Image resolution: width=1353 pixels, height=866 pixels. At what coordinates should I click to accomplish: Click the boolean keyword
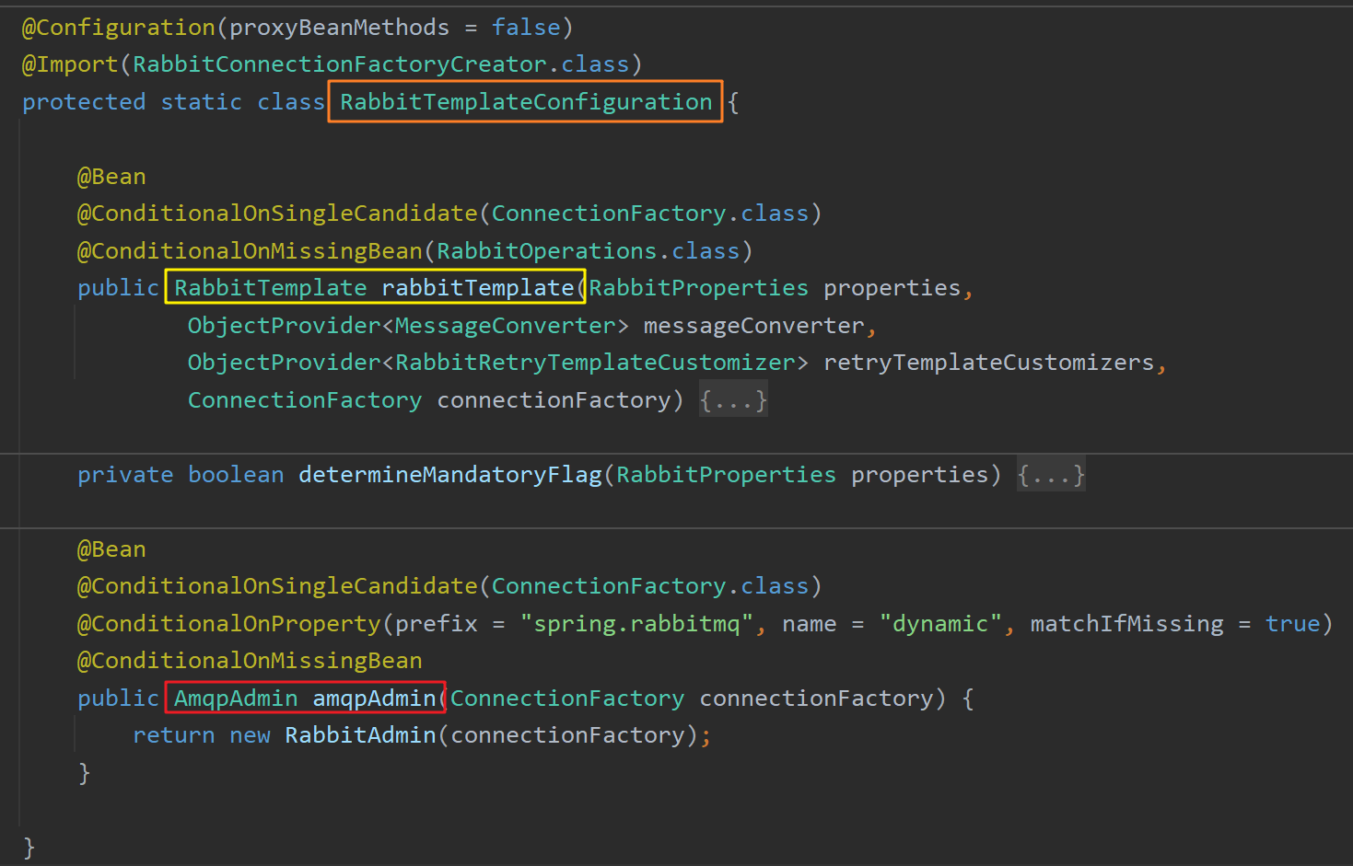(236, 475)
